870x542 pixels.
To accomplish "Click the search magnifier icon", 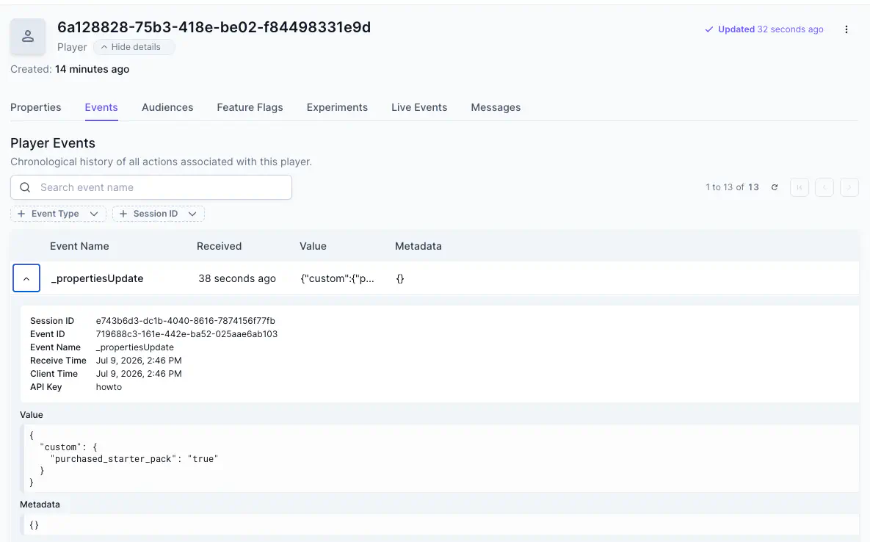I will click(x=25, y=187).
